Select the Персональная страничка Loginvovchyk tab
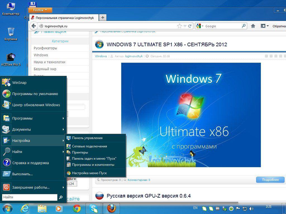The image size is (286, 214). 64,18
